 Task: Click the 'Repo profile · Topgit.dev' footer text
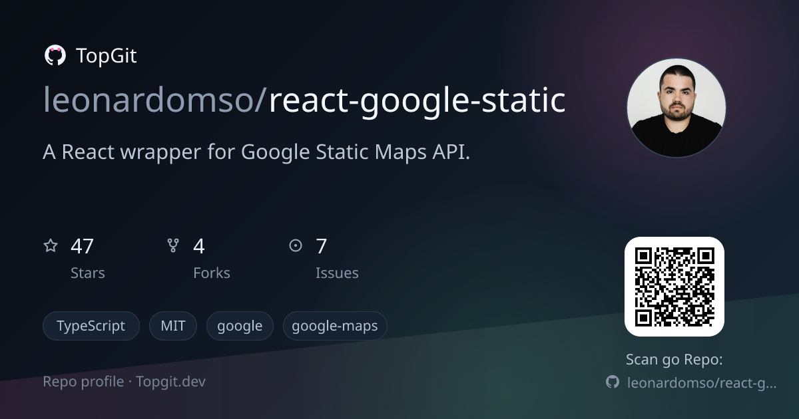tap(124, 382)
